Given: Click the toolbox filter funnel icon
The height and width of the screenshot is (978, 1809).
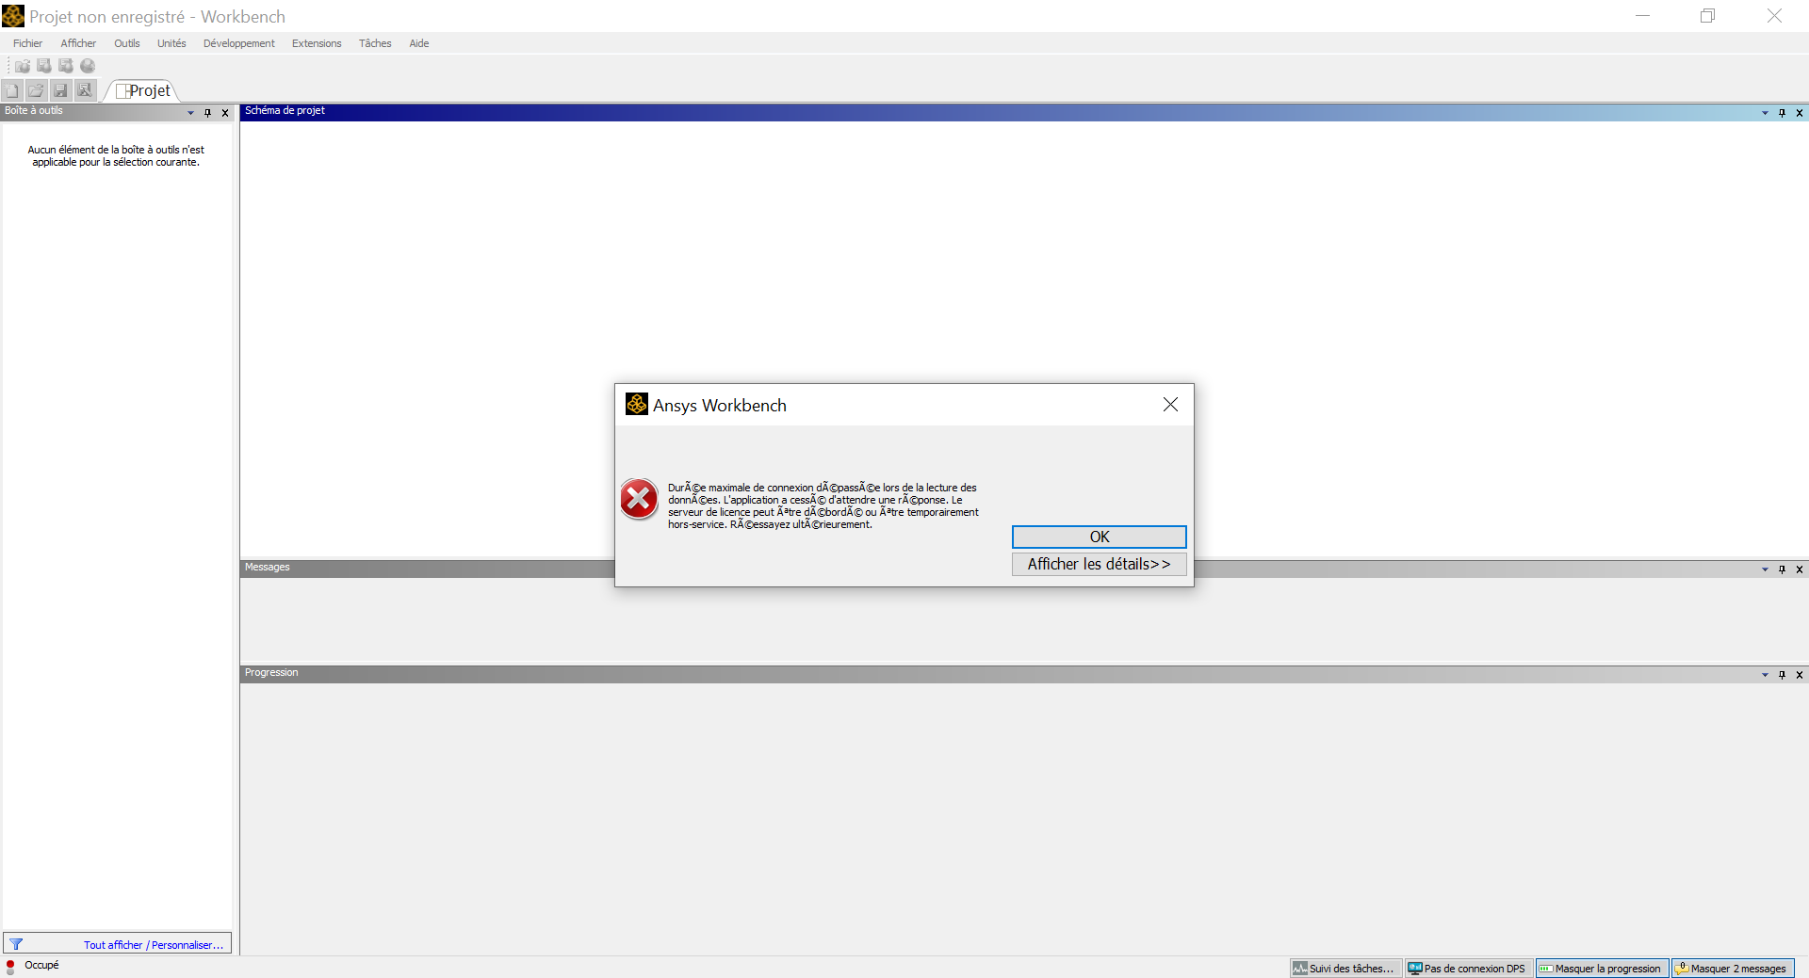Looking at the screenshot, I should pos(16,944).
